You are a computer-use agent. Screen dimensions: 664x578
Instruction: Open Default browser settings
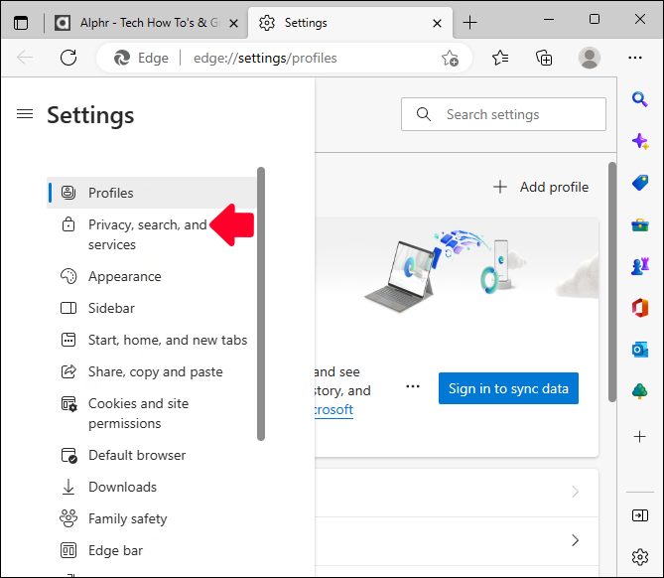pyautogui.click(x=152, y=455)
